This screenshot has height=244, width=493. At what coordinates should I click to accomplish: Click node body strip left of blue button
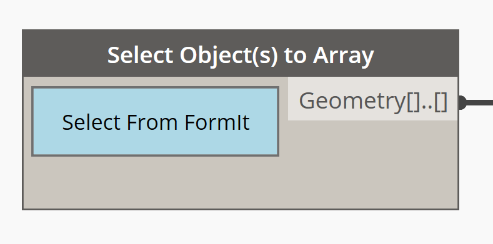[27, 122]
